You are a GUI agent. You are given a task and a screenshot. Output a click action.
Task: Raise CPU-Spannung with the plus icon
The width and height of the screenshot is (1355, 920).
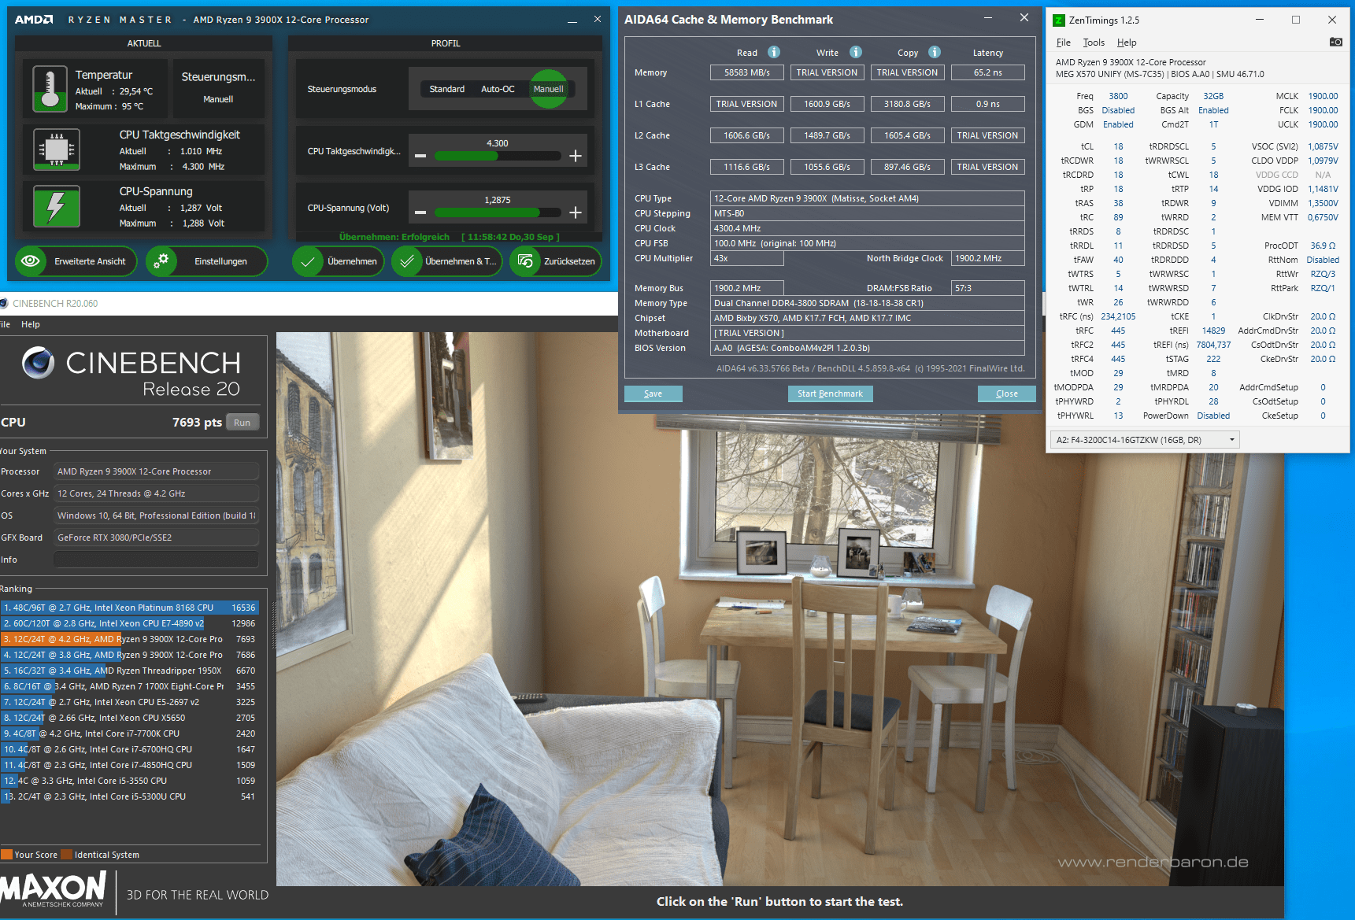(576, 212)
